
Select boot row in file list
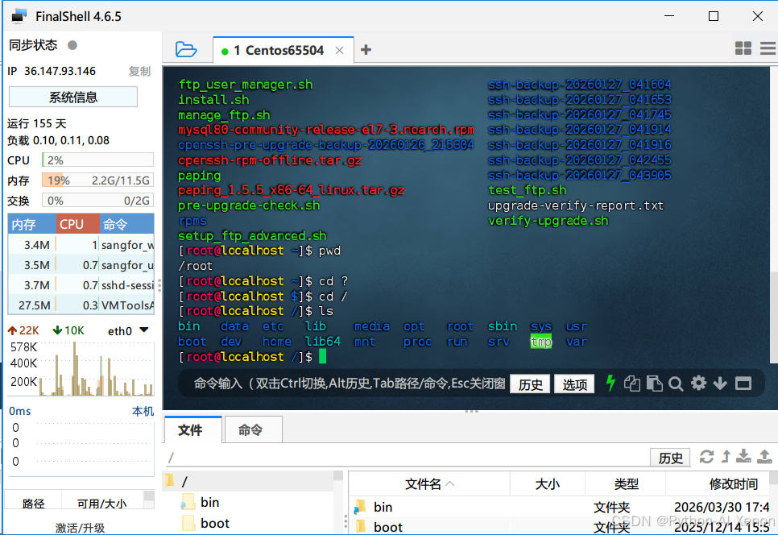559,526
